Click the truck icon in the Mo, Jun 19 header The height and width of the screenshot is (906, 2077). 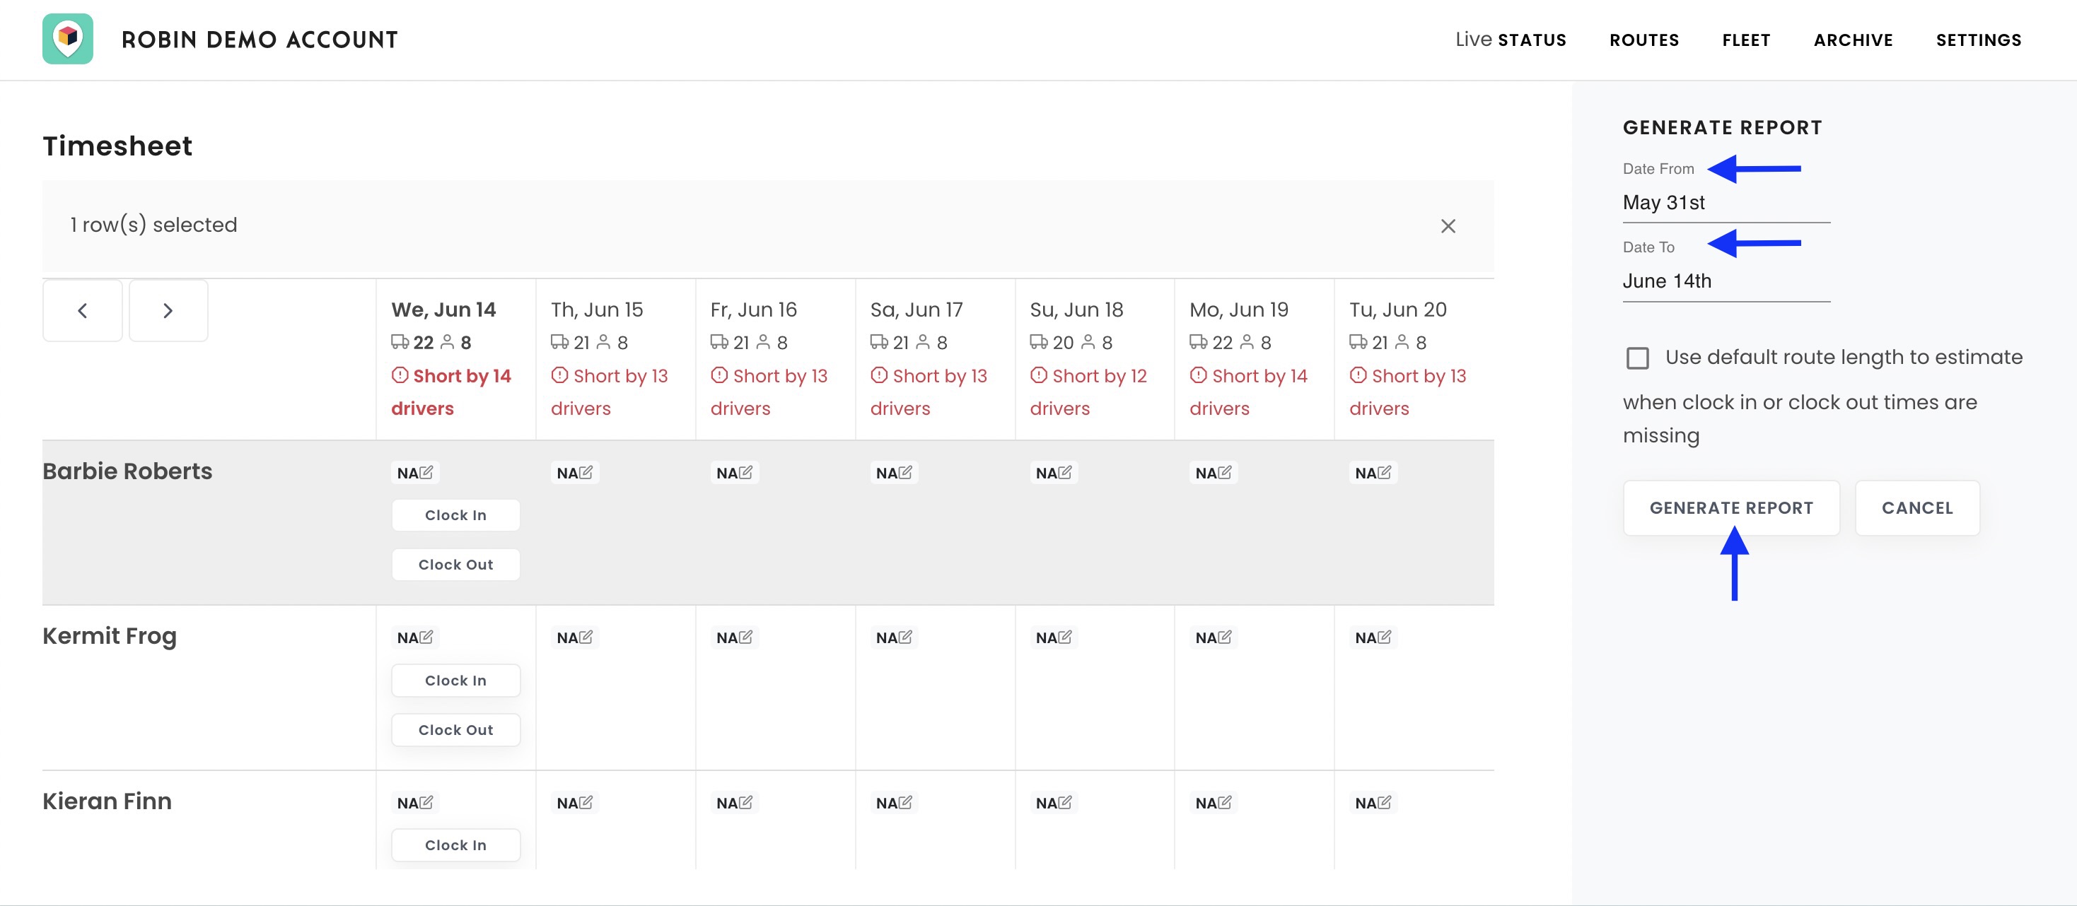click(x=1197, y=342)
